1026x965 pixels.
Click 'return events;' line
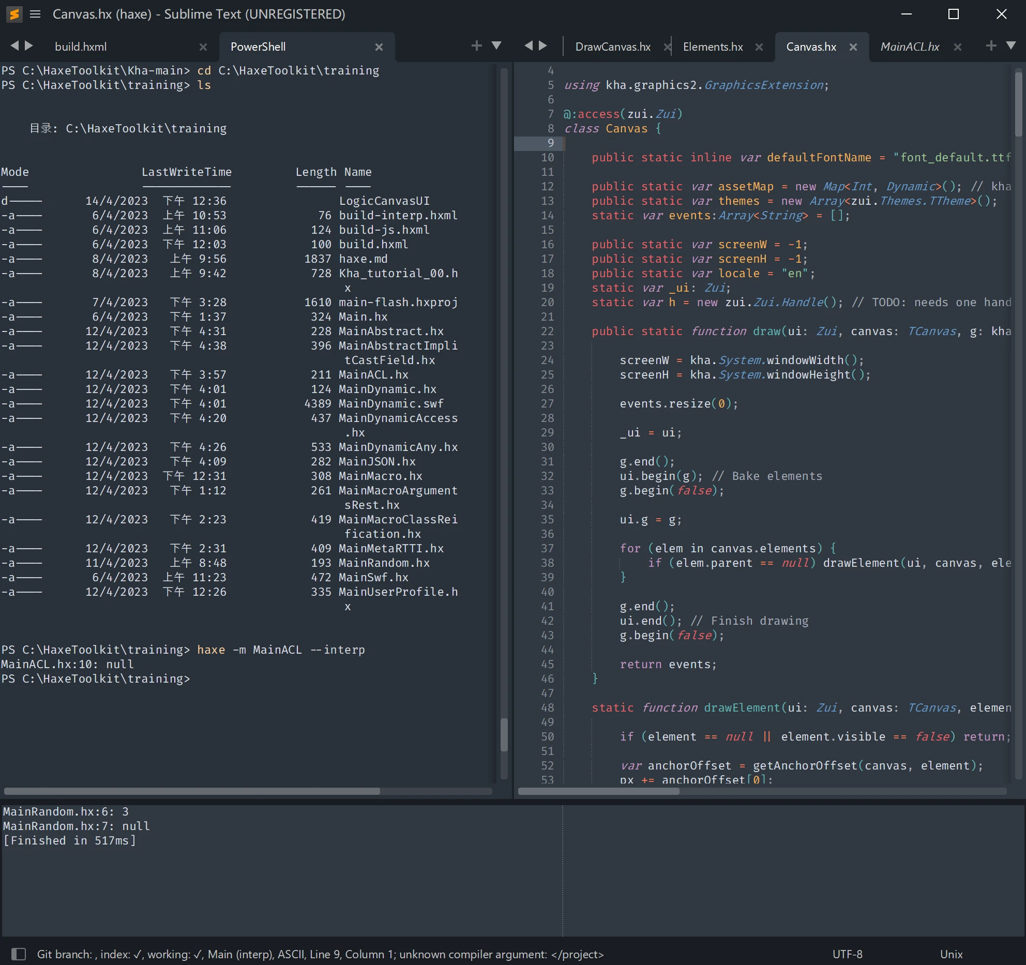coord(668,664)
